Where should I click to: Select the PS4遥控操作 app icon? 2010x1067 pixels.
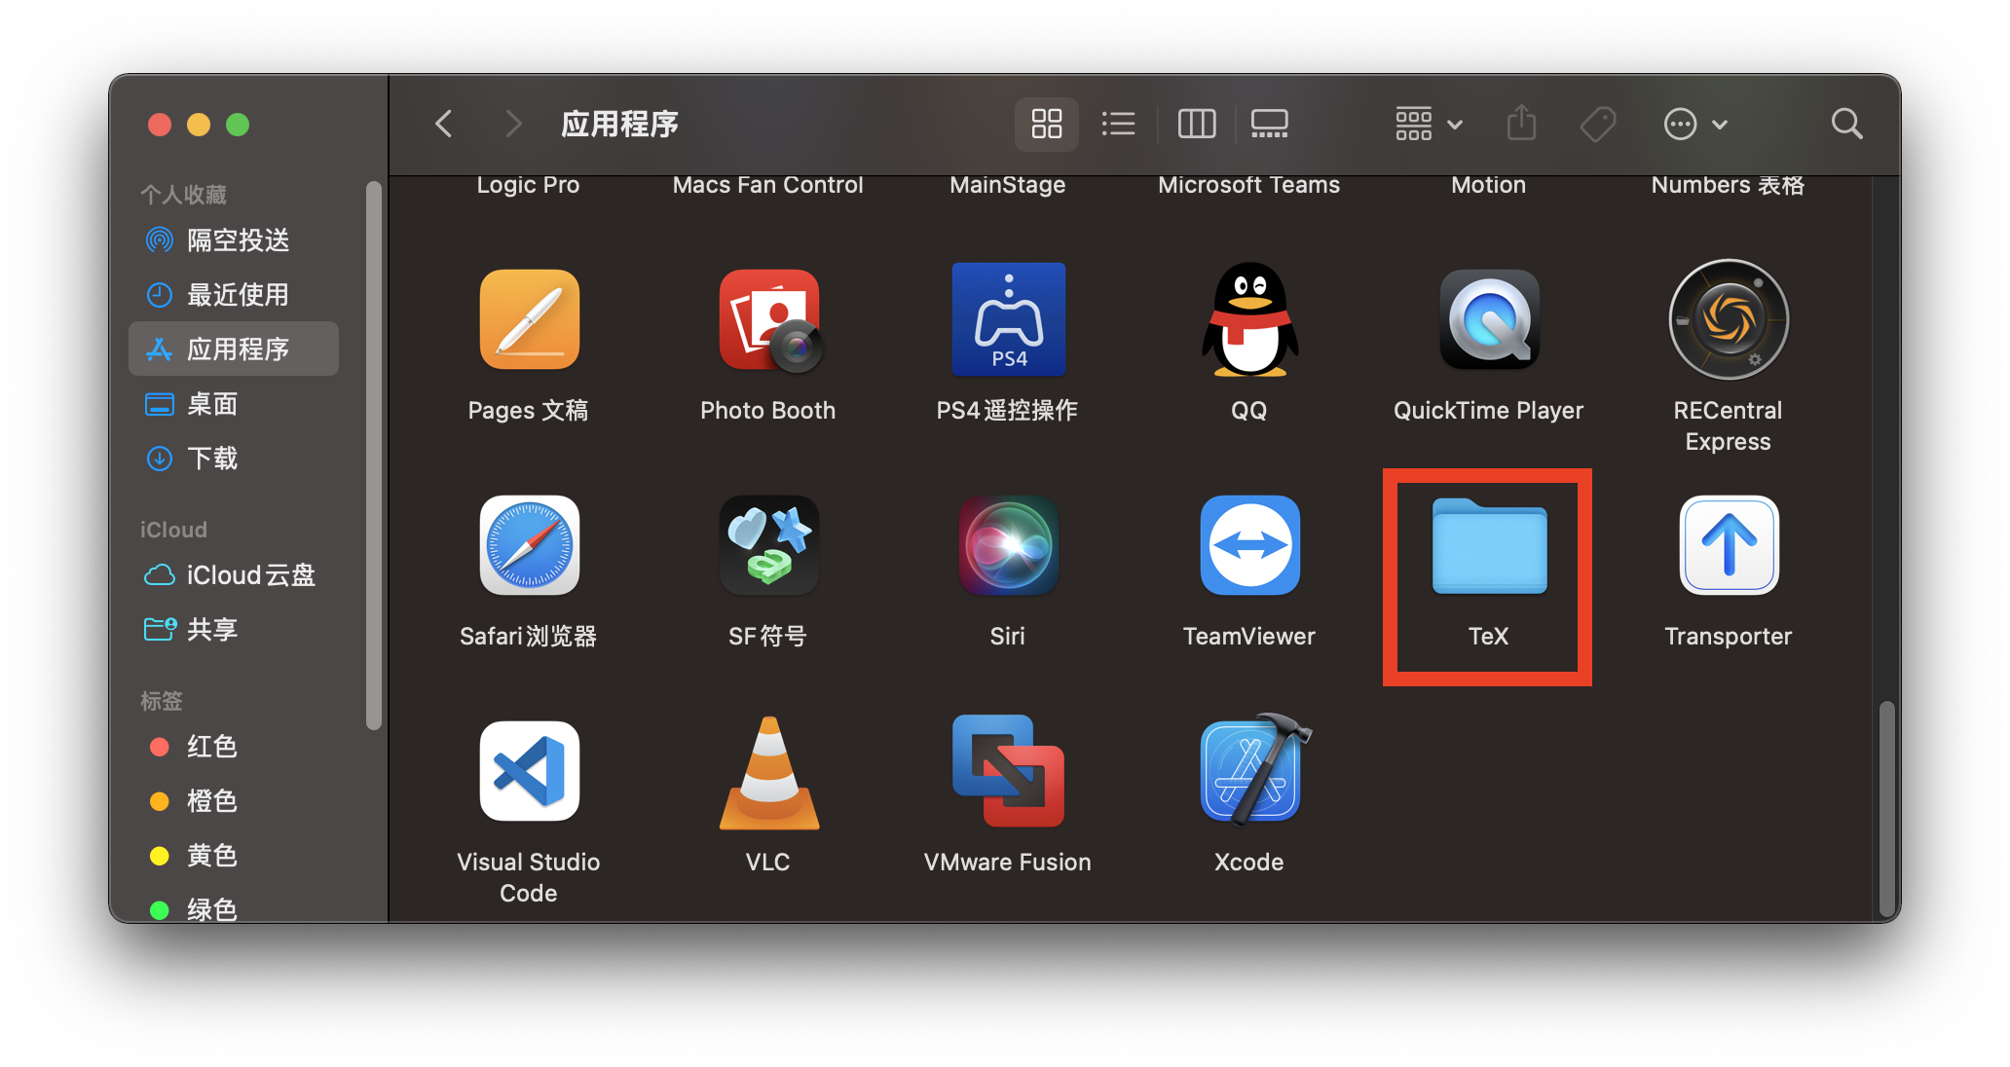click(x=1008, y=319)
